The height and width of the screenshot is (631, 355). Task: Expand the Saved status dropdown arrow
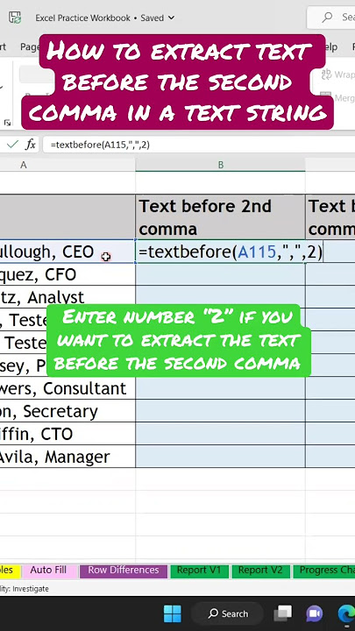(171, 18)
